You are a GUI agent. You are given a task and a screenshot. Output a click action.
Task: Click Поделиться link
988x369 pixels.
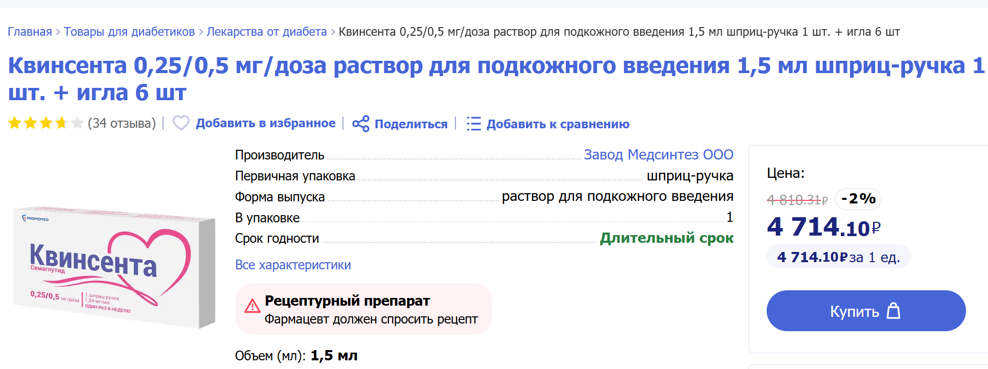[411, 124]
